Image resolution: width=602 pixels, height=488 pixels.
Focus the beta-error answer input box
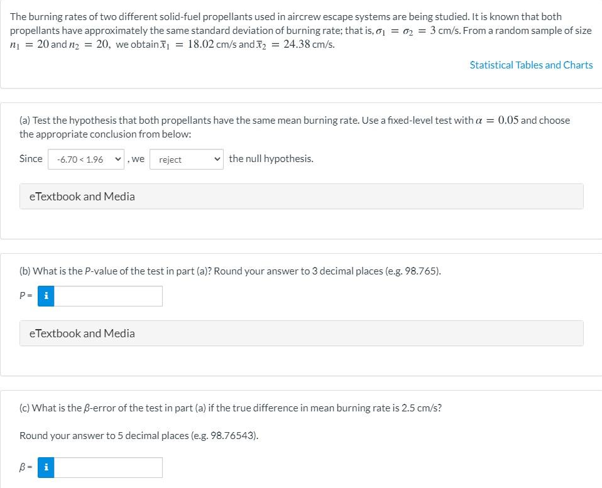click(x=108, y=467)
